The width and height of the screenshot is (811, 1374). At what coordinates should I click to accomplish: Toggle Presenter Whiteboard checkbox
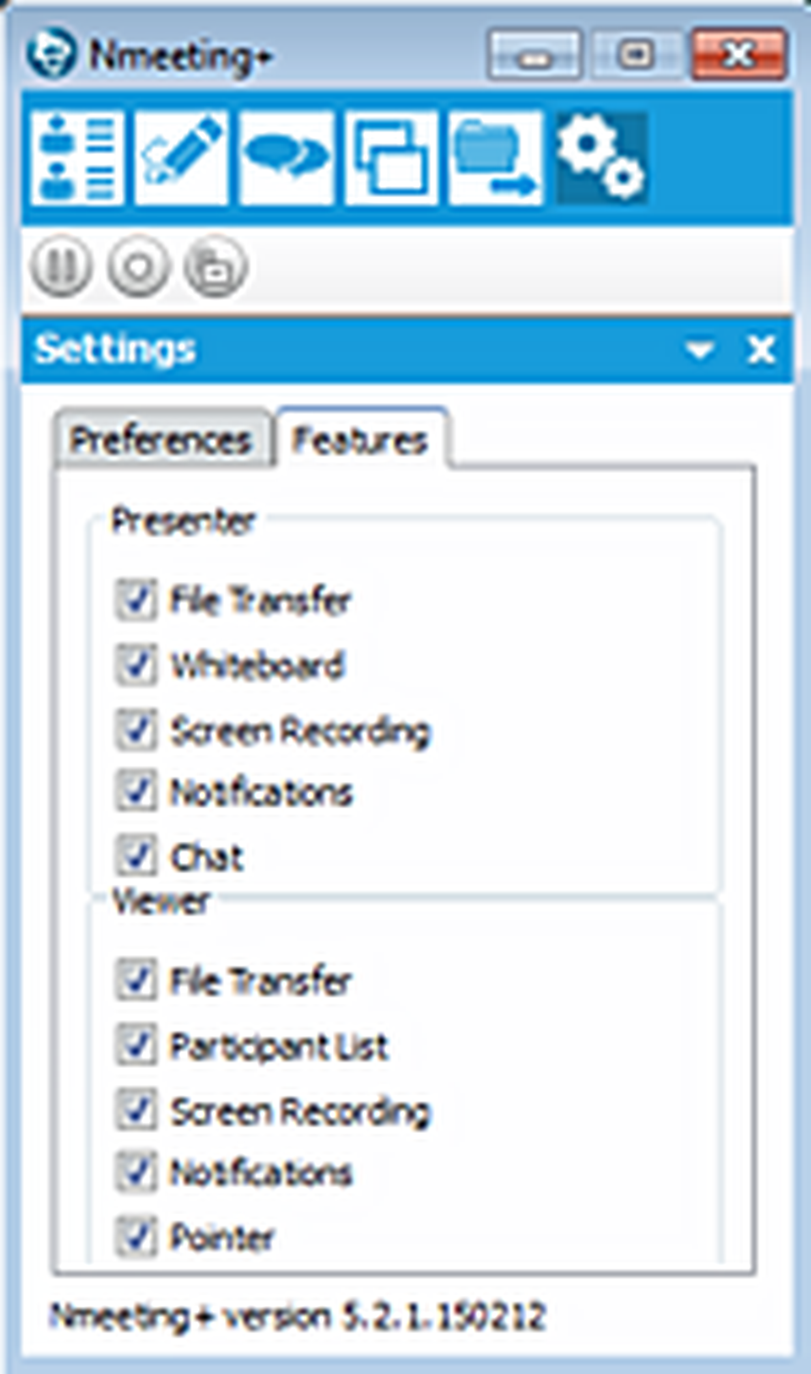coord(135,664)
